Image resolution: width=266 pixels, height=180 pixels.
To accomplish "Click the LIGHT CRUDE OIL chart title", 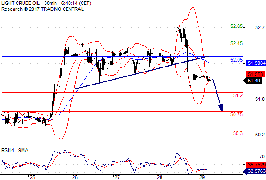I will tap(46, 3).
